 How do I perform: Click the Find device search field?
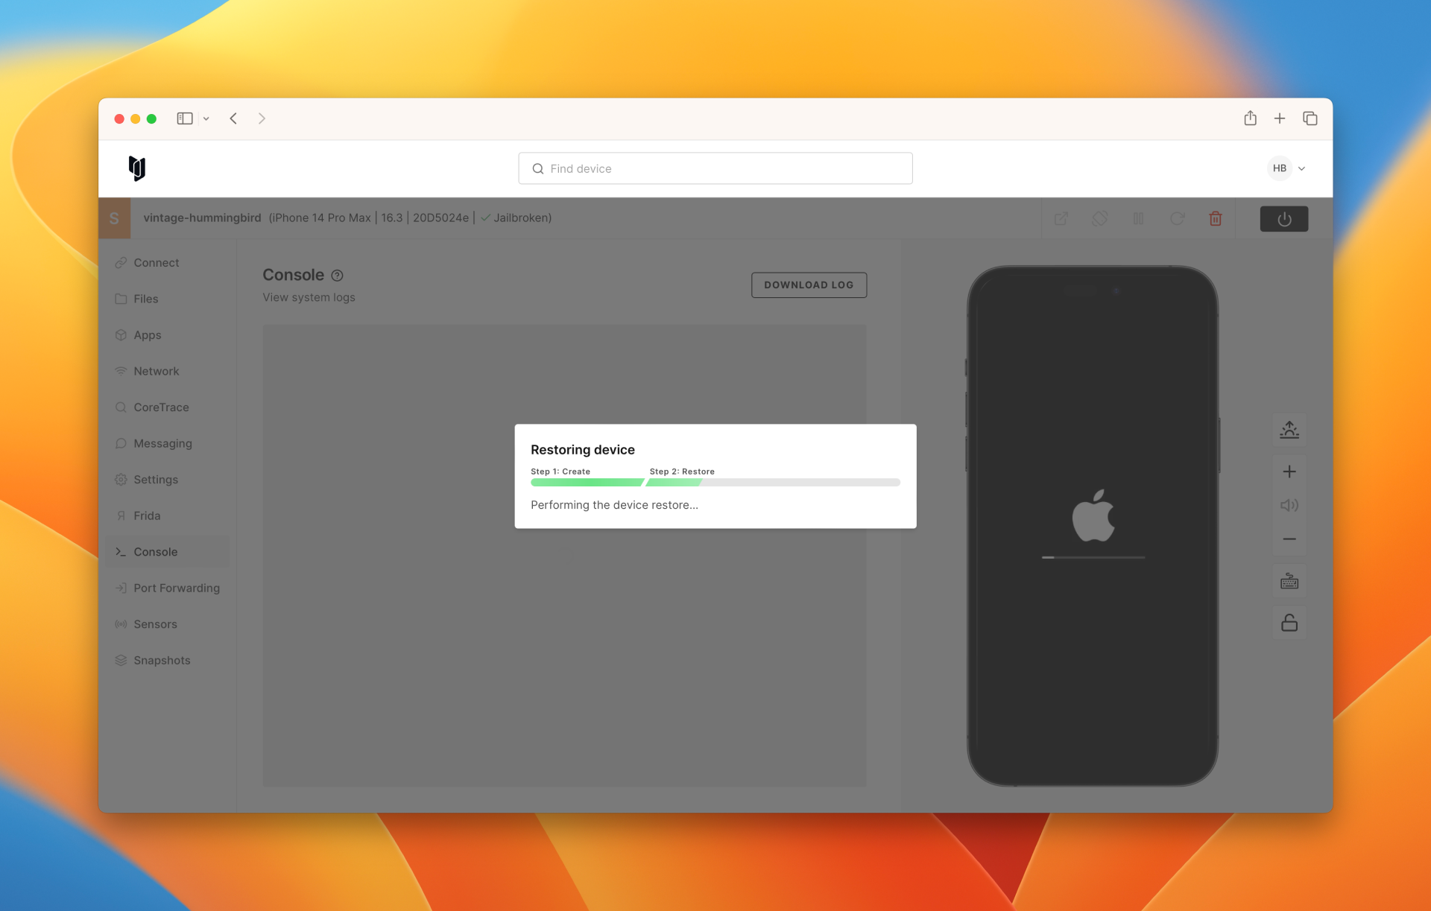tap(715, 168)
